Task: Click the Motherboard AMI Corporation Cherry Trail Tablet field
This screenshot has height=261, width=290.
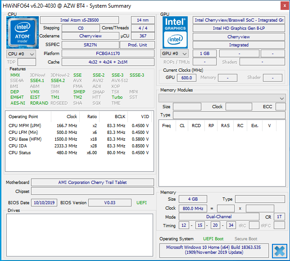Action: (x=92, y=182)
